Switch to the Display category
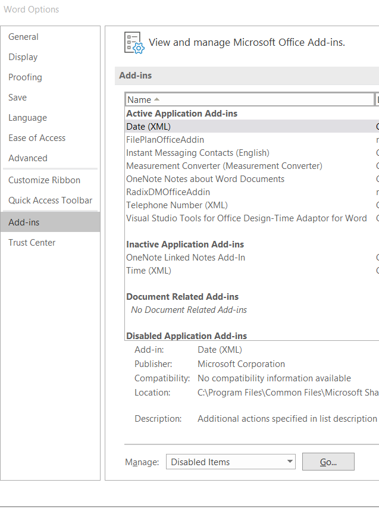379x508 pixels. [23, 57]
